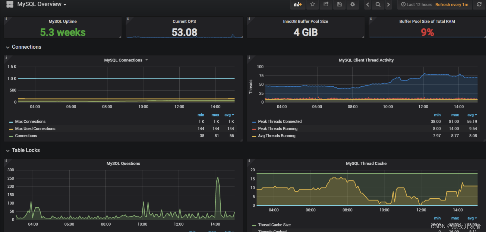Open dashboard settings gear
The image size is (486, 232).
click(x=353, y=4)
